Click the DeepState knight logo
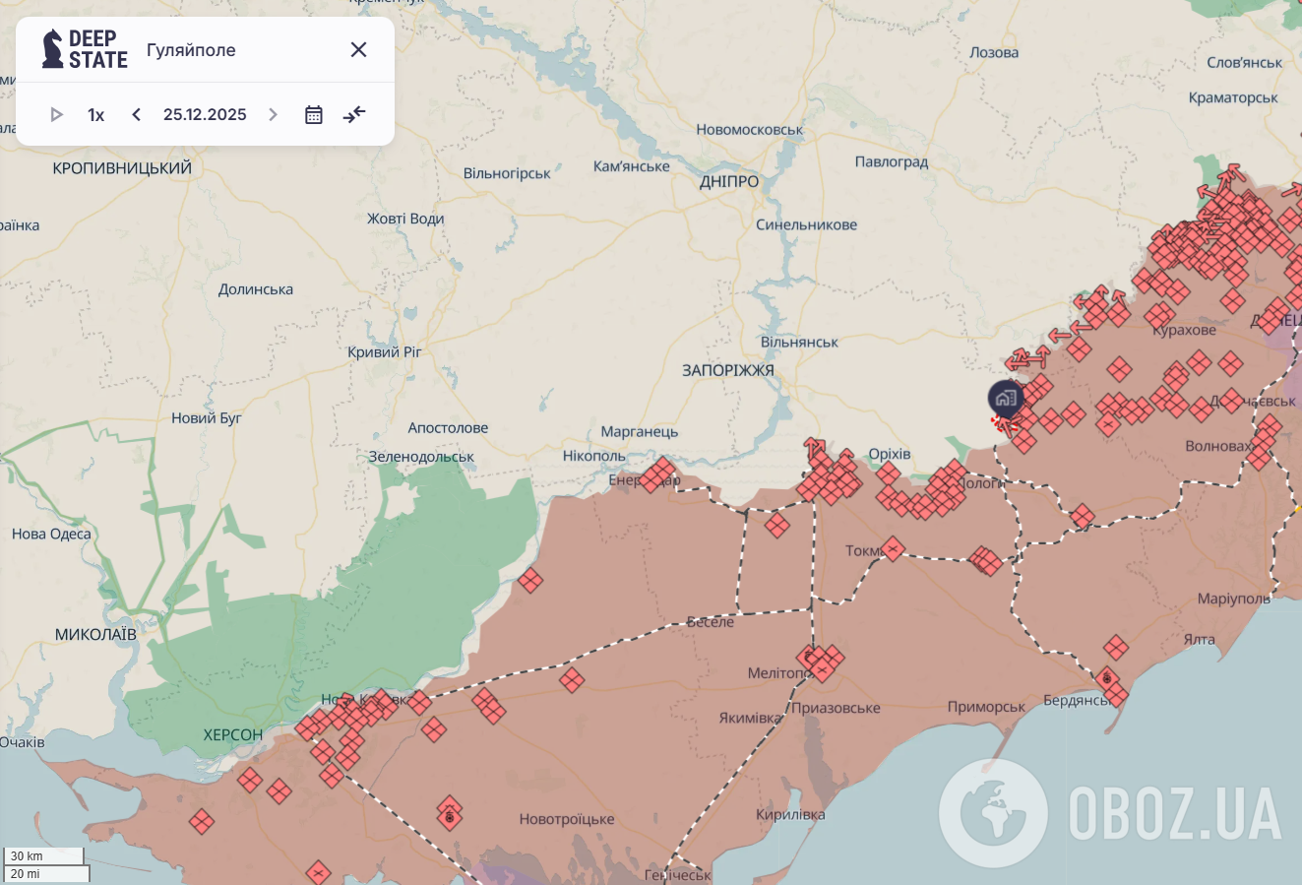This screenshot has width=1302, height=885. [53, 49]
